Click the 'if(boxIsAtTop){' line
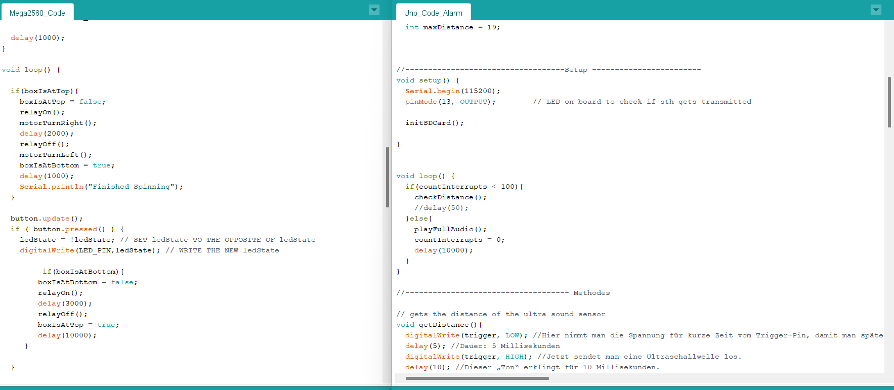The height and width of the screenshot is (390, 894). (x=45, y=91)
